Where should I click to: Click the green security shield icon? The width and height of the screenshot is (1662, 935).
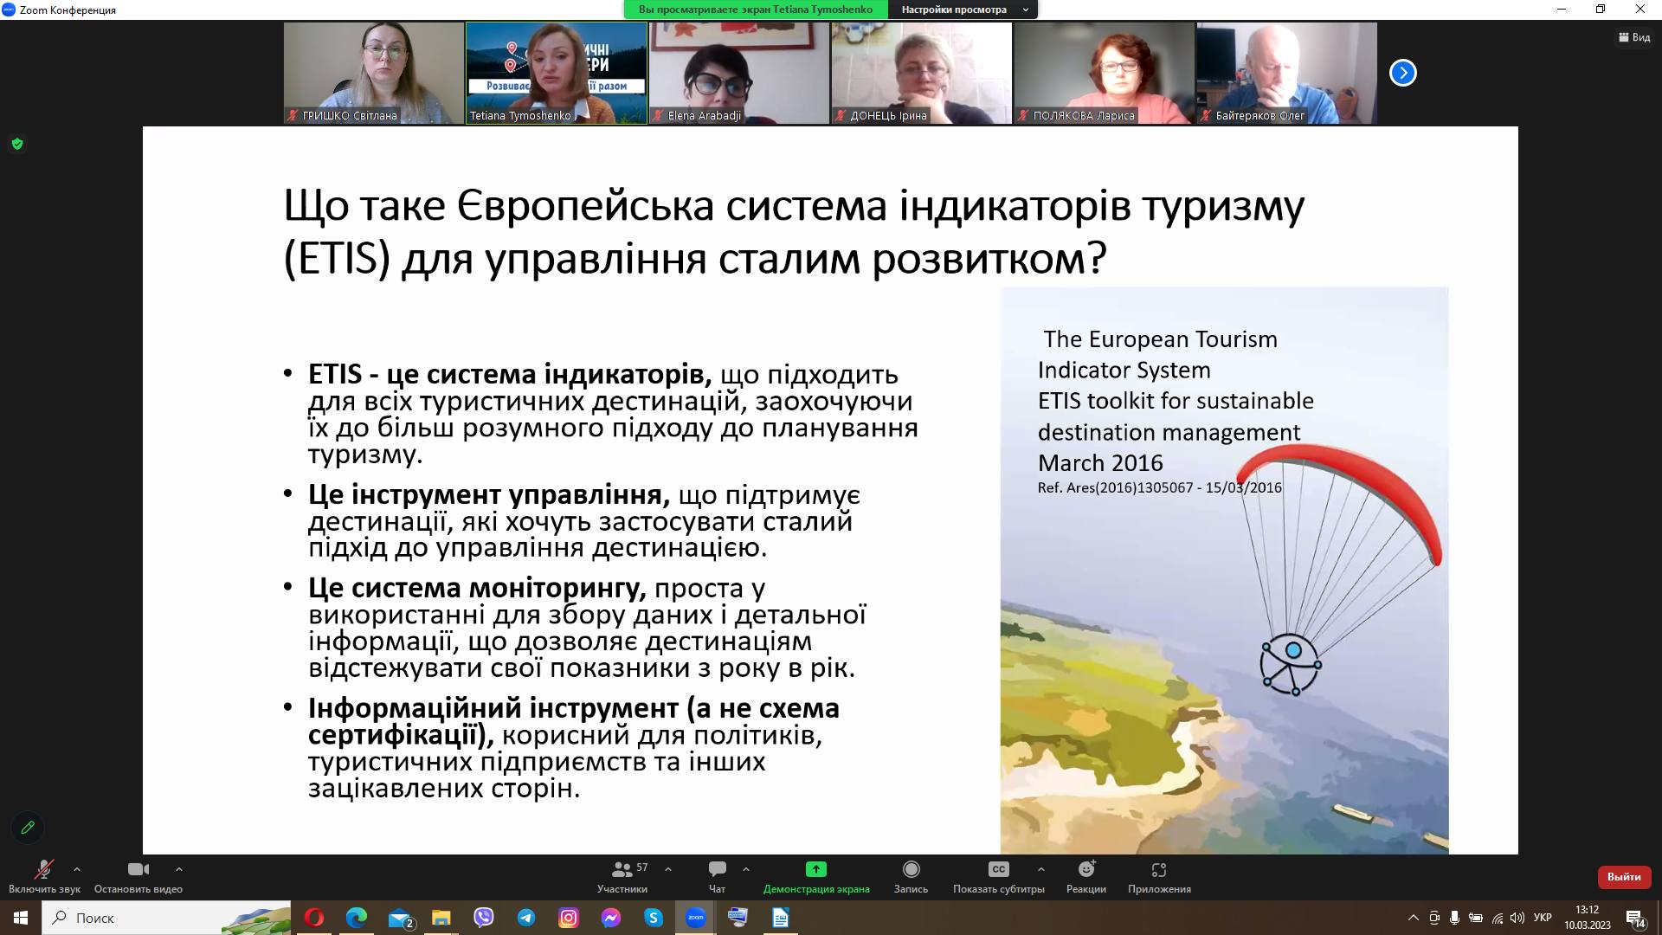(17, 144)
